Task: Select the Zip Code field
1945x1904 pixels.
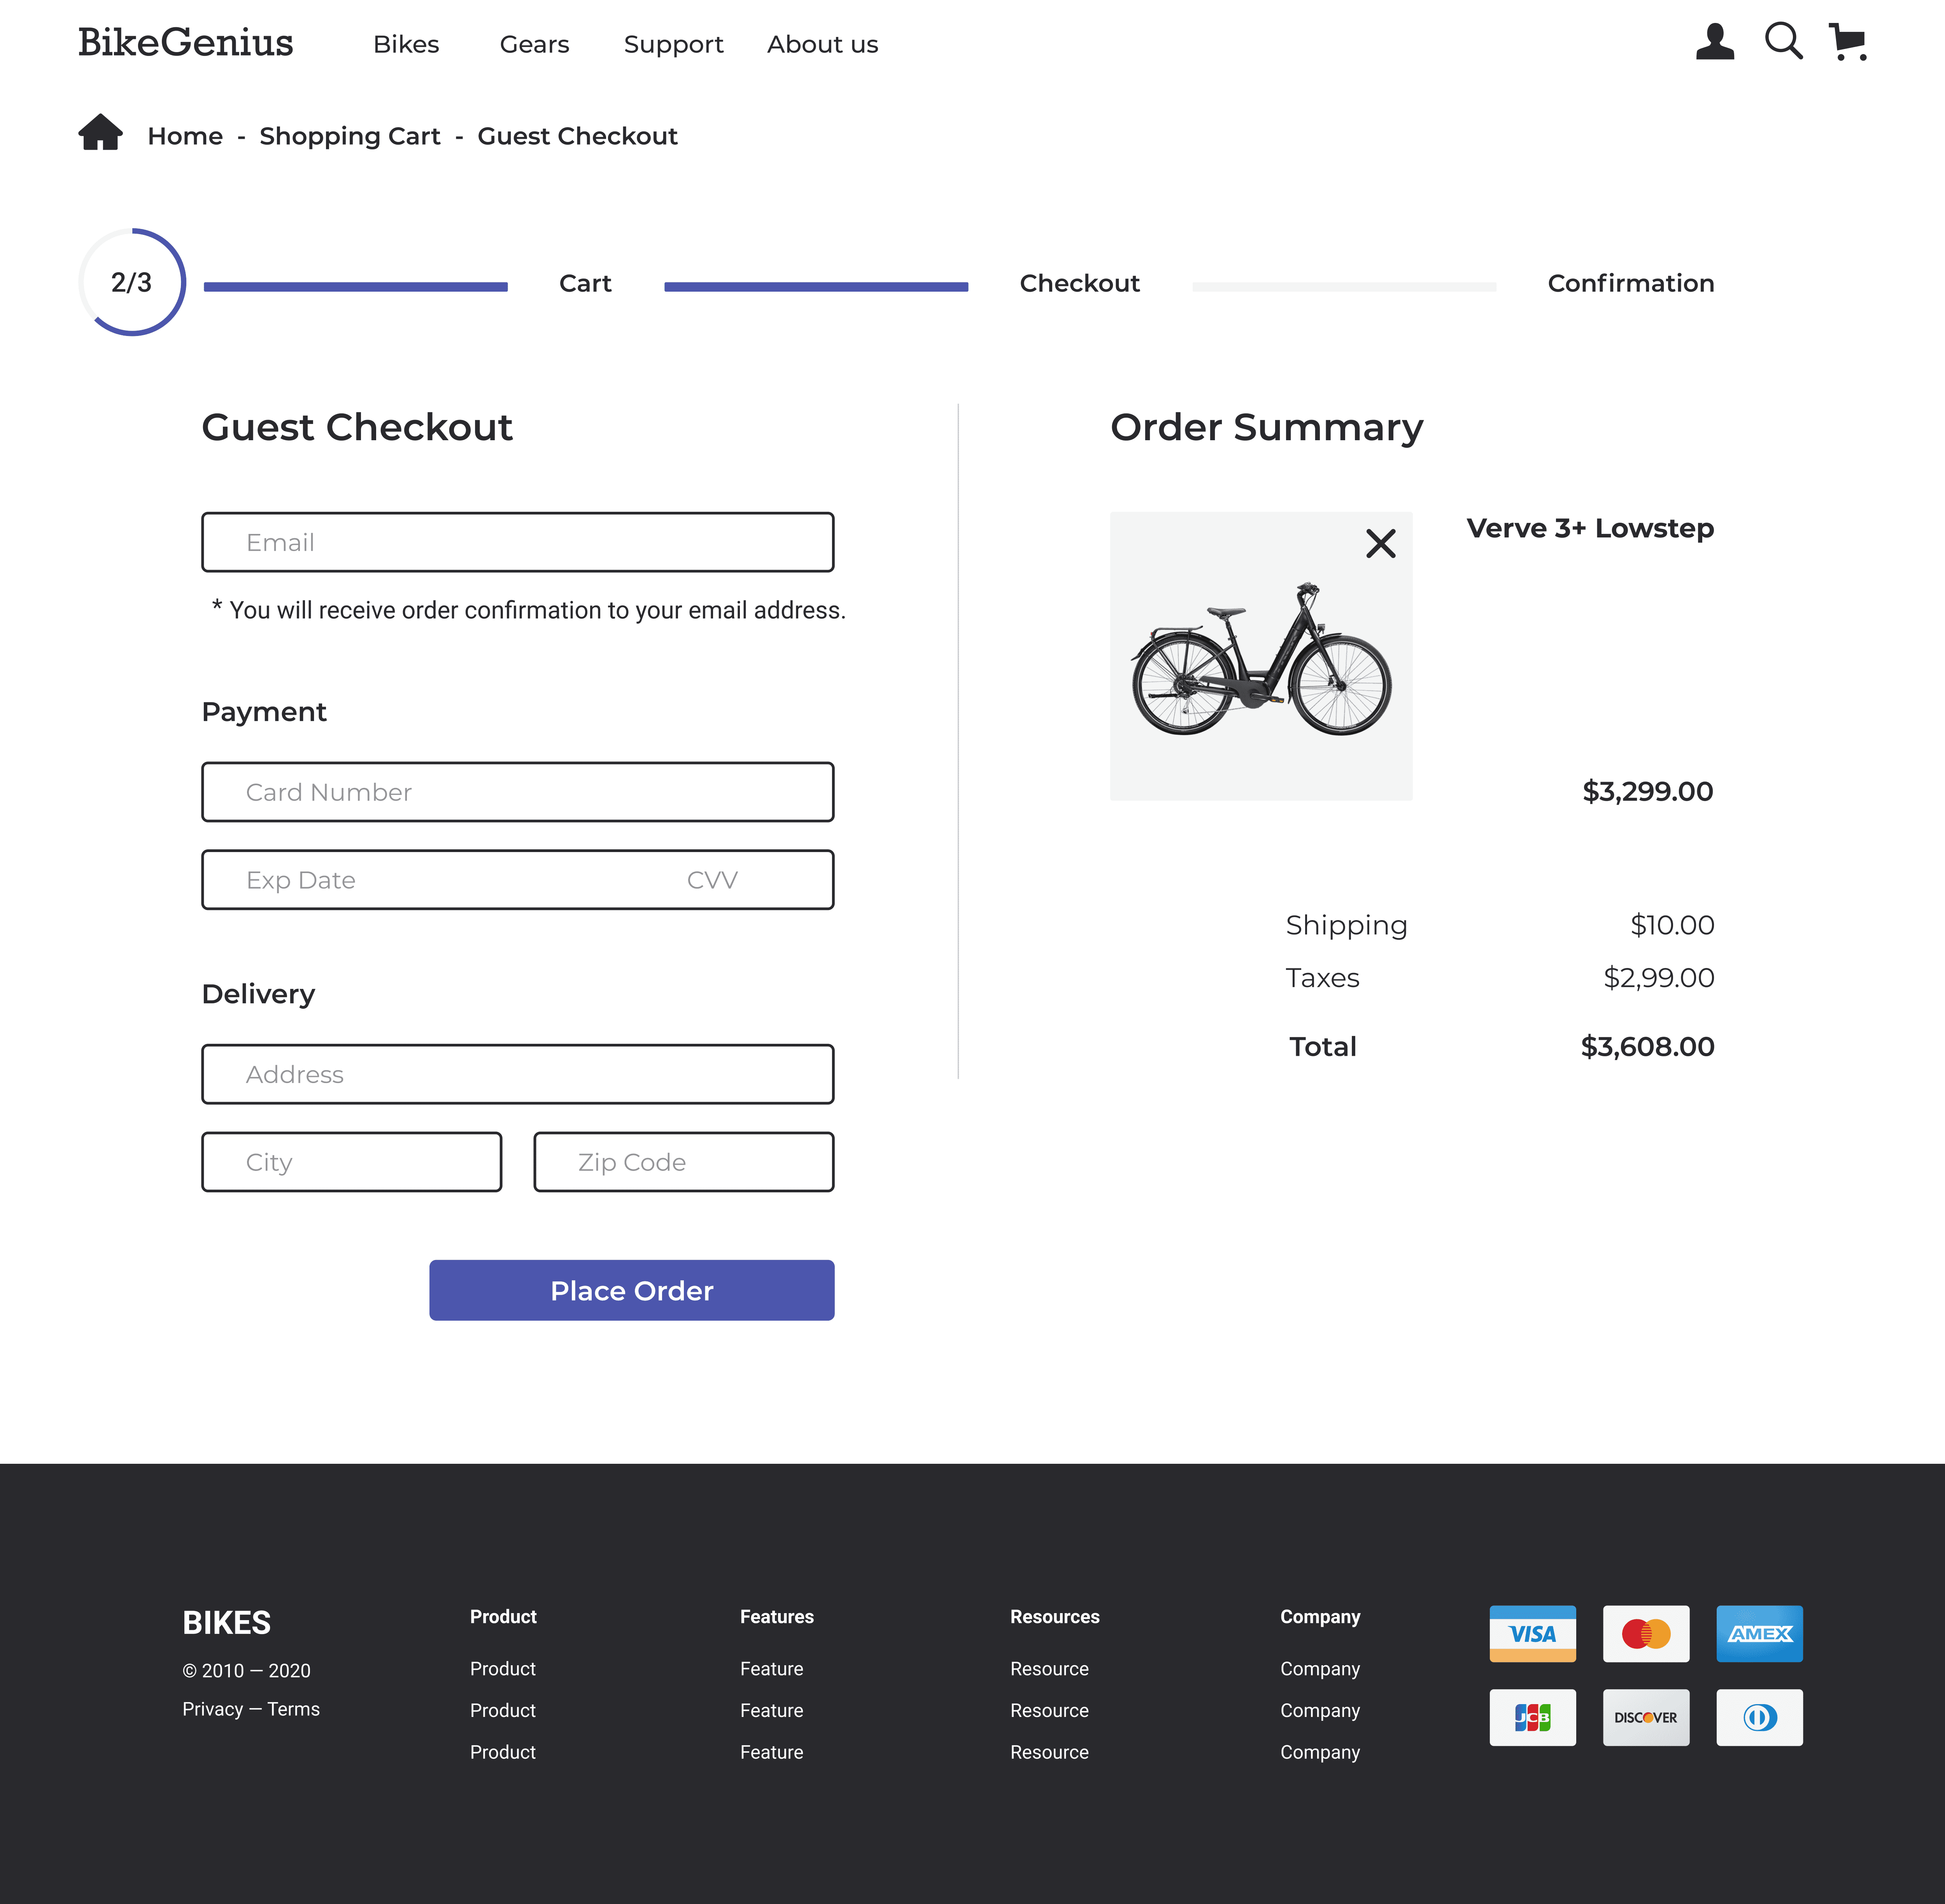Action: [x=683, y=1162]
